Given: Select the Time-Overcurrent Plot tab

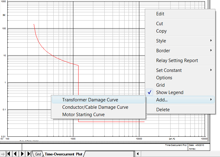Looking at the screenshot, I should click(64, 154).
